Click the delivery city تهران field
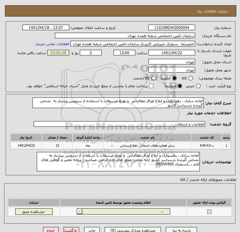240x232 pixels. coord(171,70)
